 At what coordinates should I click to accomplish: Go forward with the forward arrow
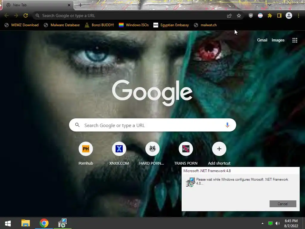(x=16, y=16)
